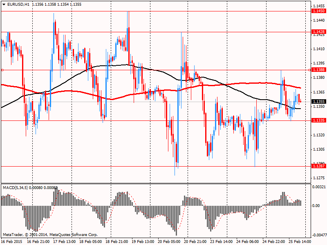This screenshot has width=327, height=245.
Task: Click the 1.1320 price scale label
Action: (x=318, y=135)
